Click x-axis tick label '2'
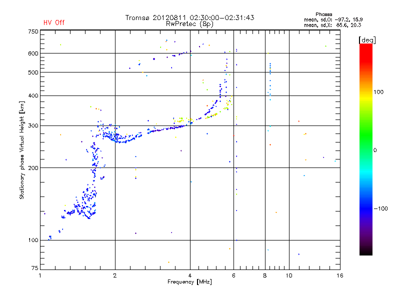 tap(115, 275)
